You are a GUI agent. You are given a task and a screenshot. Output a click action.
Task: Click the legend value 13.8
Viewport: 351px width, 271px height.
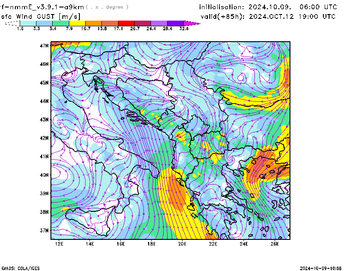pos(102,29)
